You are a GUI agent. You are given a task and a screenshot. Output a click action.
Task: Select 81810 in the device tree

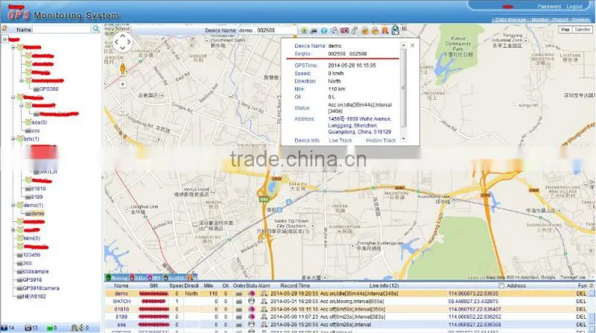[38, 188]
